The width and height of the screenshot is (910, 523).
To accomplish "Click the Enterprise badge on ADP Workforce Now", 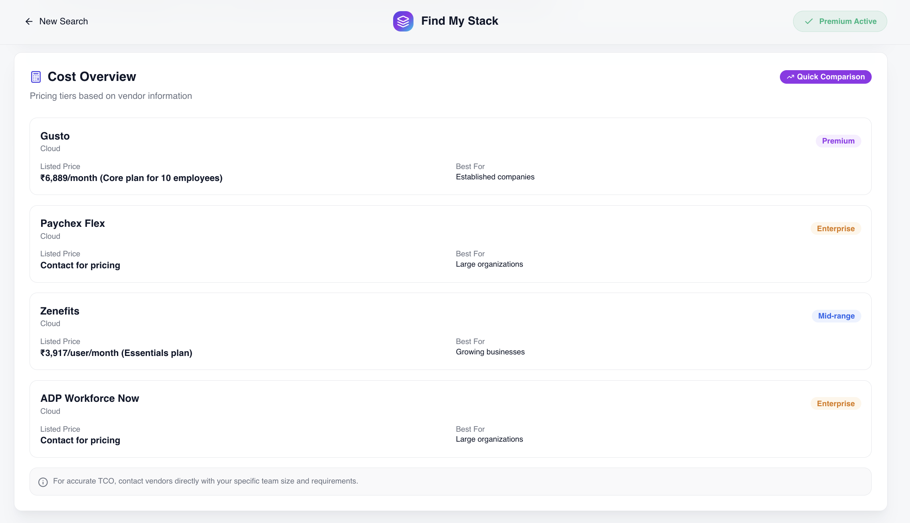I will click(x=836, y=403).
